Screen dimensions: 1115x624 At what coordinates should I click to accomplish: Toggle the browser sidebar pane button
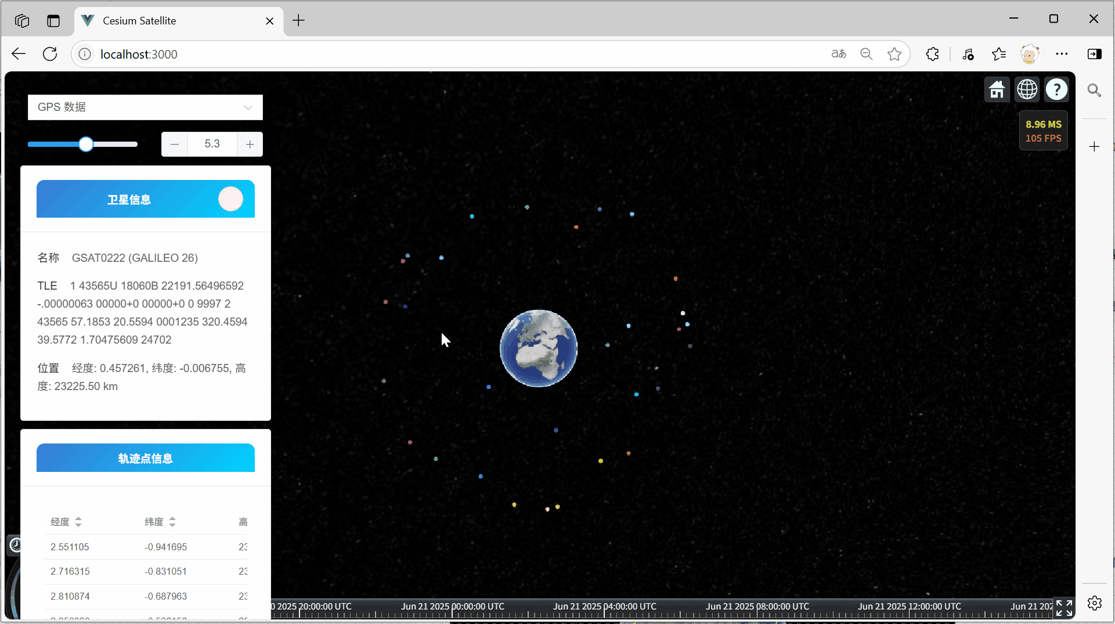coord(1095,54)
